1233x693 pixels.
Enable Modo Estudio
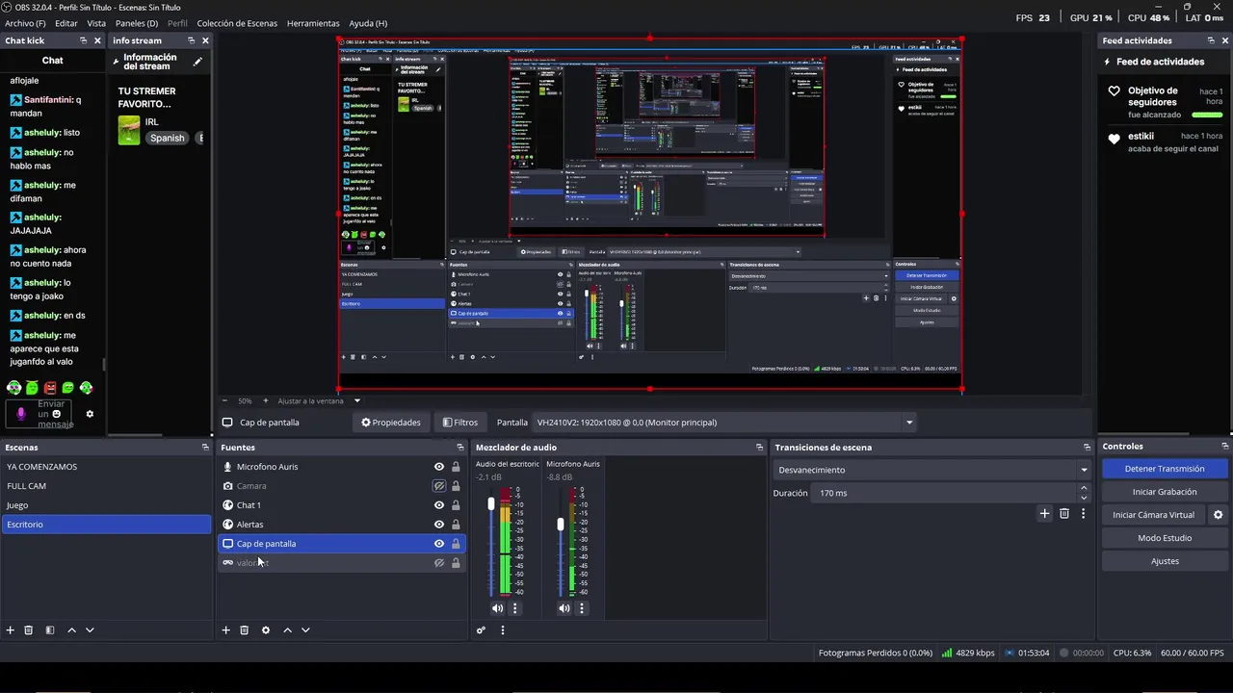click(x=1165, y=538)
